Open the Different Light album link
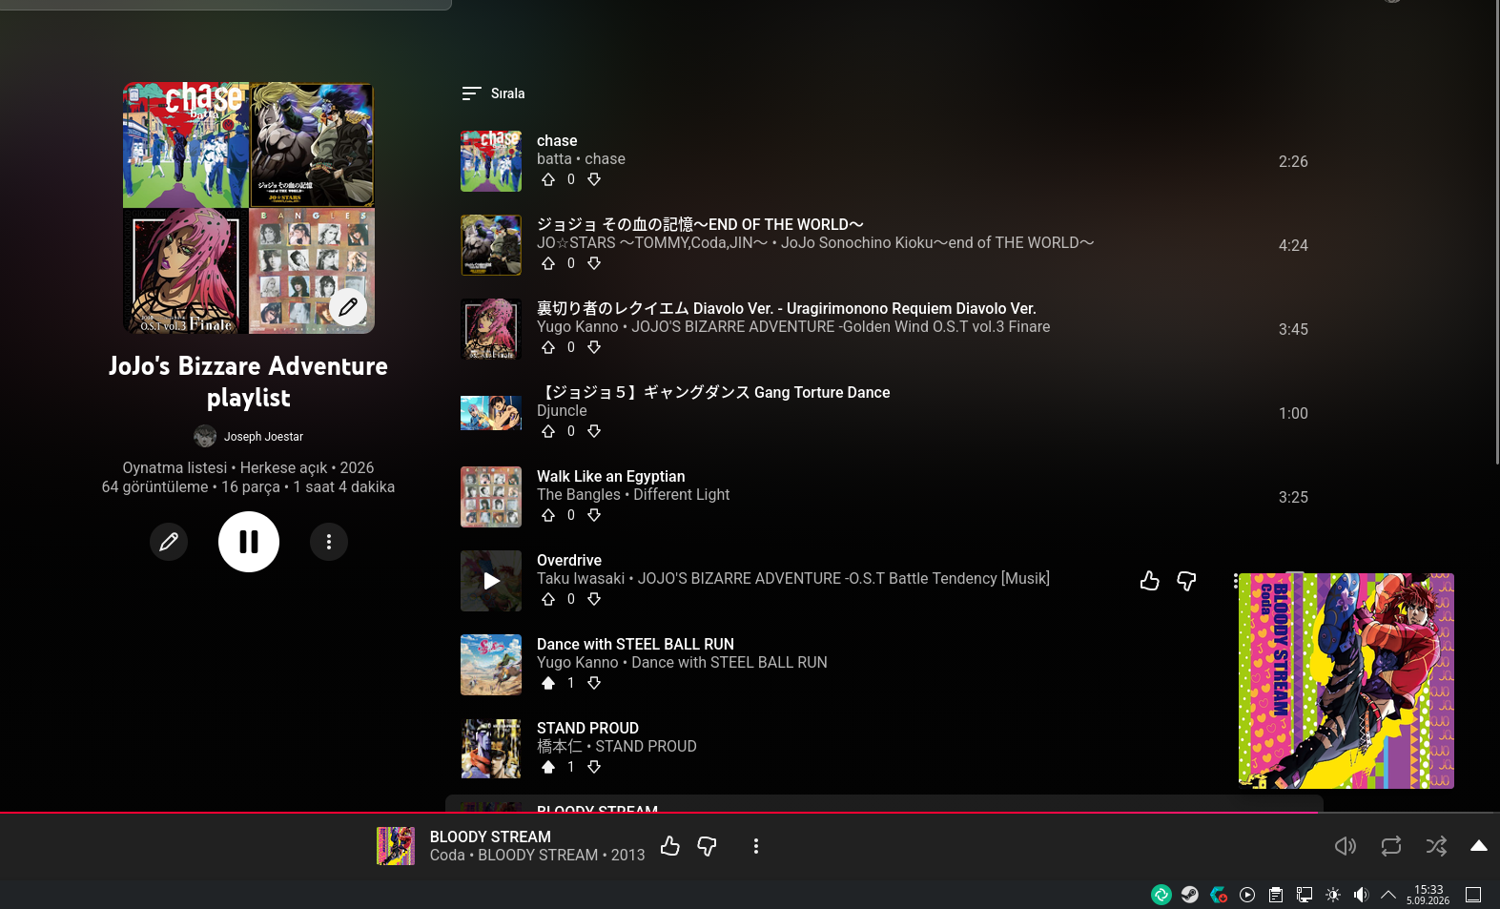This screenshot has height=909, width=1500. click(682, 495)
